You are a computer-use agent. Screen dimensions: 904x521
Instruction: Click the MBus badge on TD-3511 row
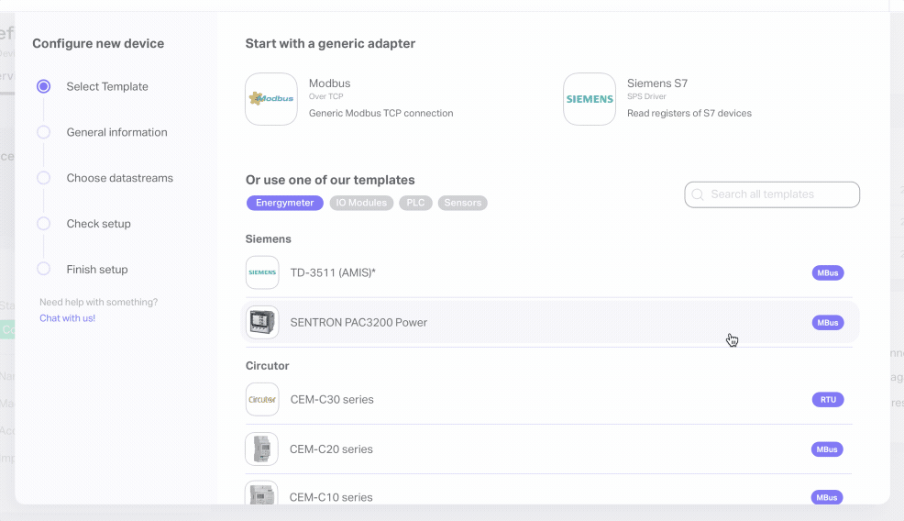click(x=828, y=273)
